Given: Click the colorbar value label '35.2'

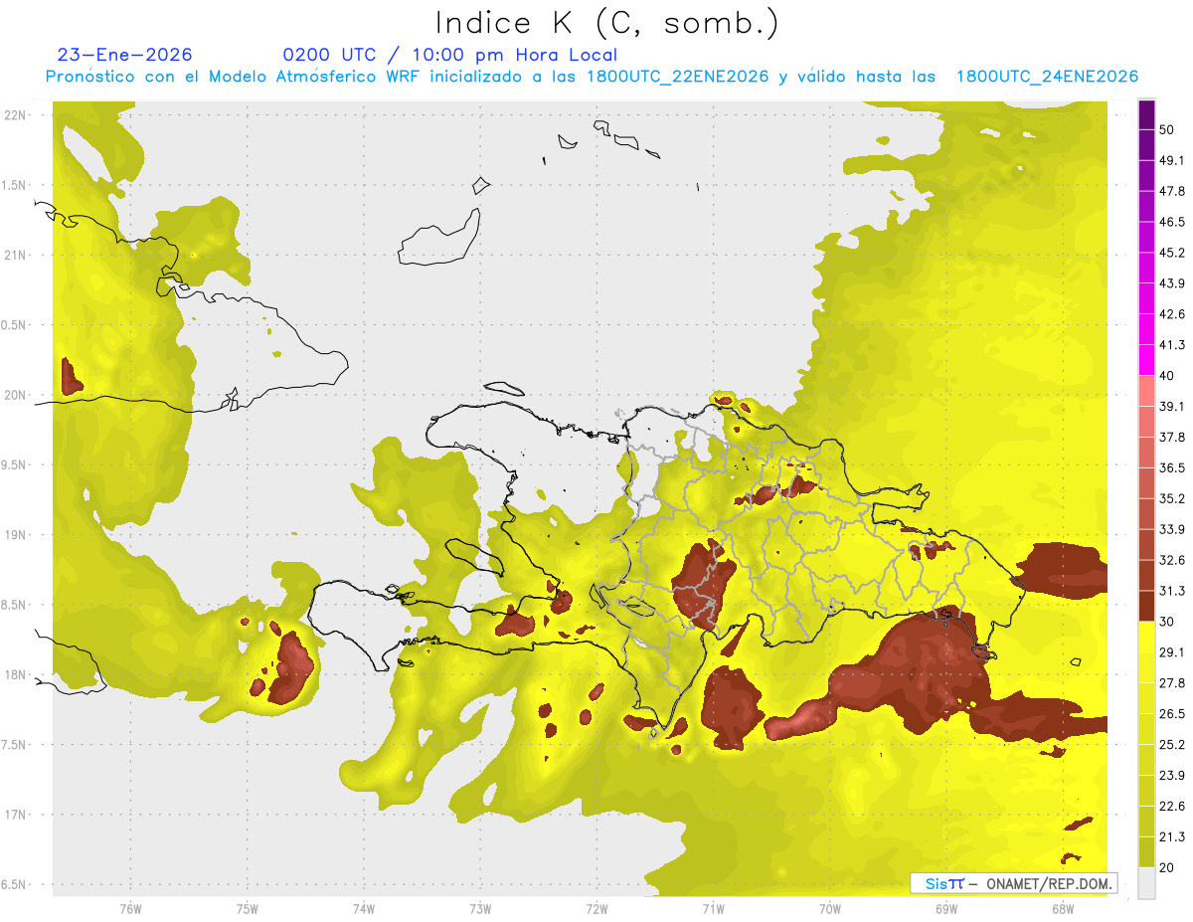Looking at the screenshot, I should (1172, 498).
